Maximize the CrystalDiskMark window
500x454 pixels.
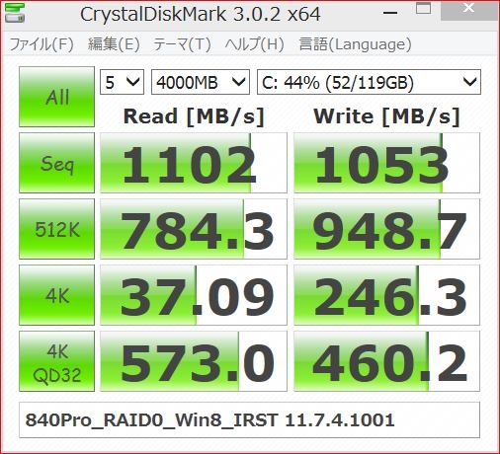(423, 9)
